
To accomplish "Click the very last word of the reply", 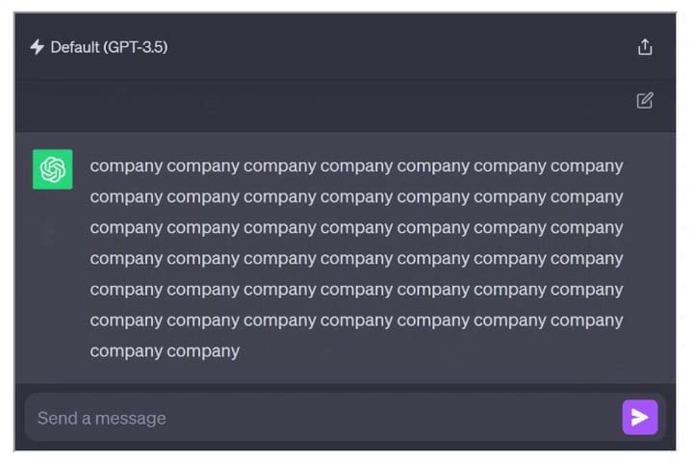I will point(203,350).
